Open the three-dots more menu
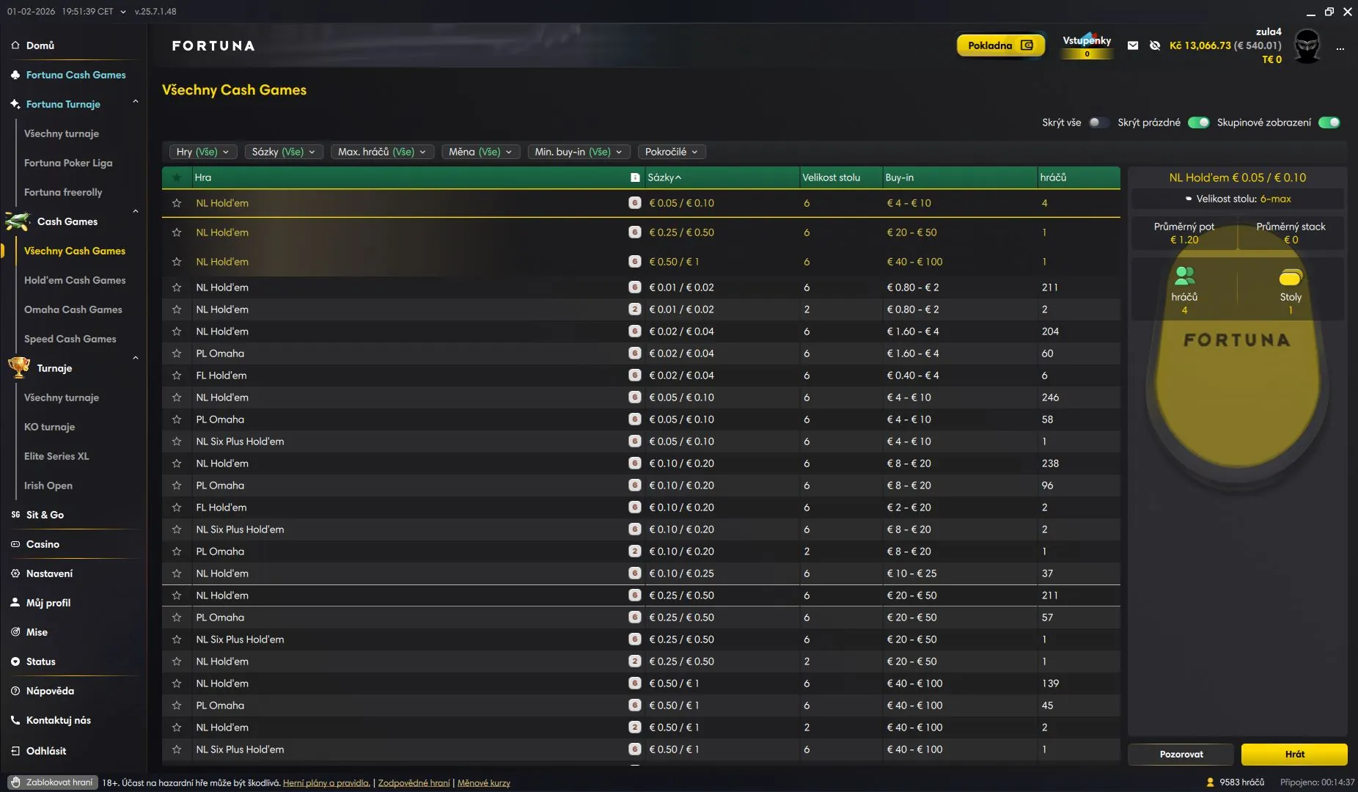1358x792 pixels. click(1340, 48)
